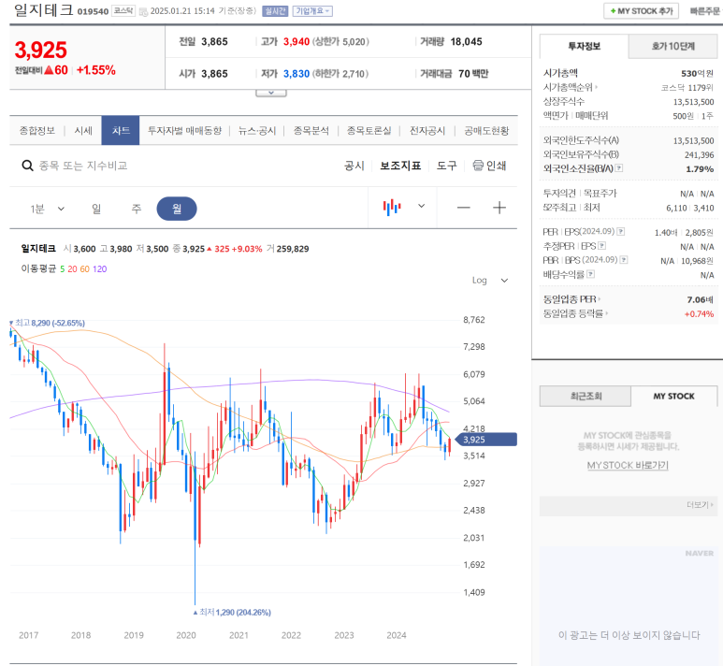Open the 도구 tools menu

[x=446, y=166]
